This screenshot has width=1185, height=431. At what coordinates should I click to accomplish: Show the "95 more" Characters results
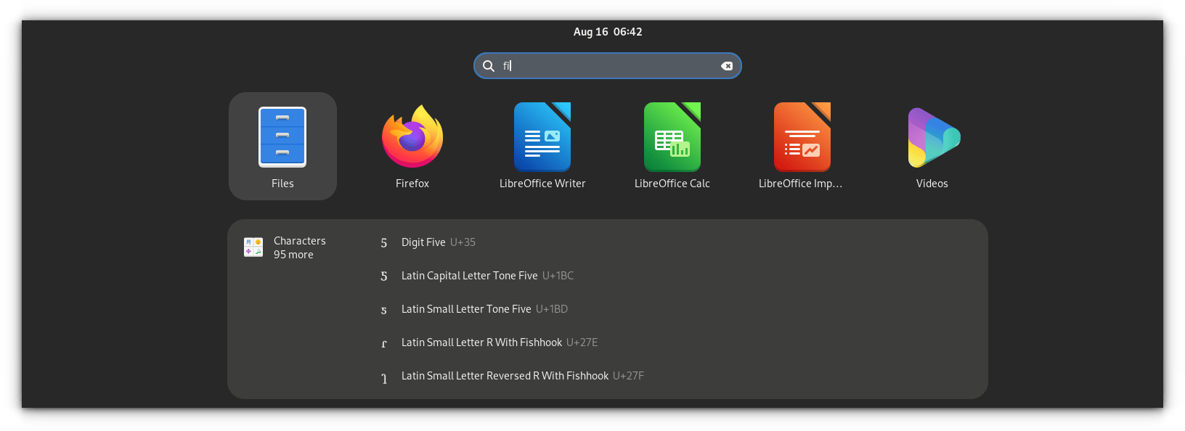tap(293, 255)
